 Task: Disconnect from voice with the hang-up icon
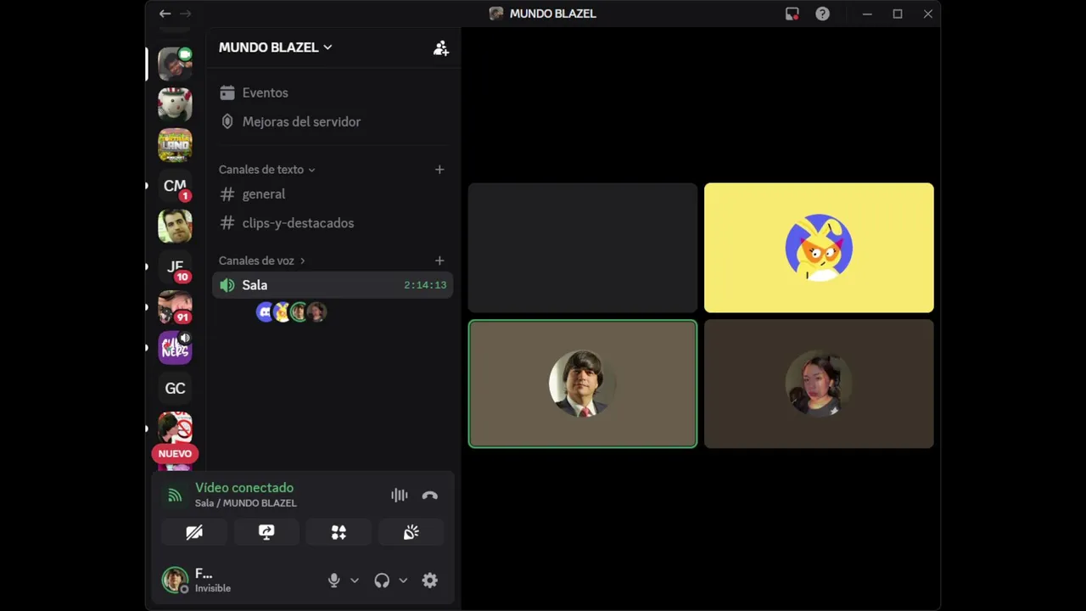(430, 496)
